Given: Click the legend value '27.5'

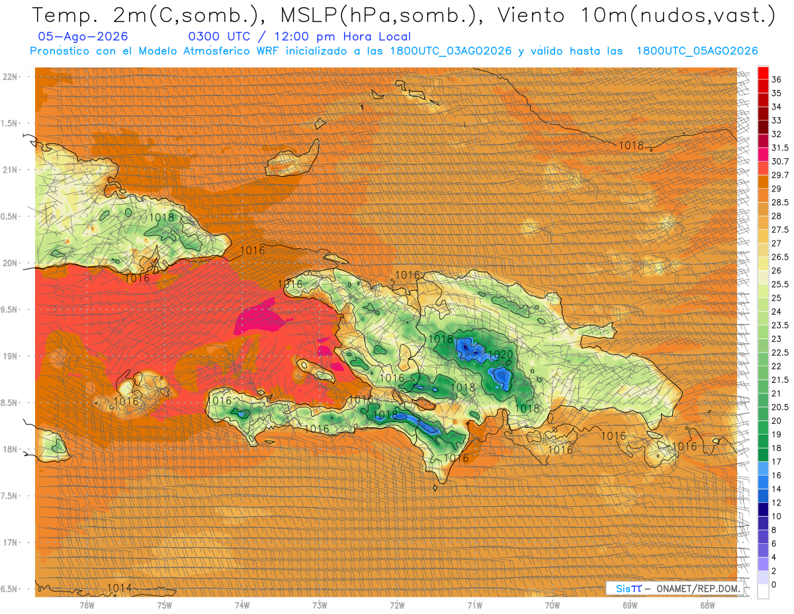Looking at the screenshot, I should click(780, 229).
